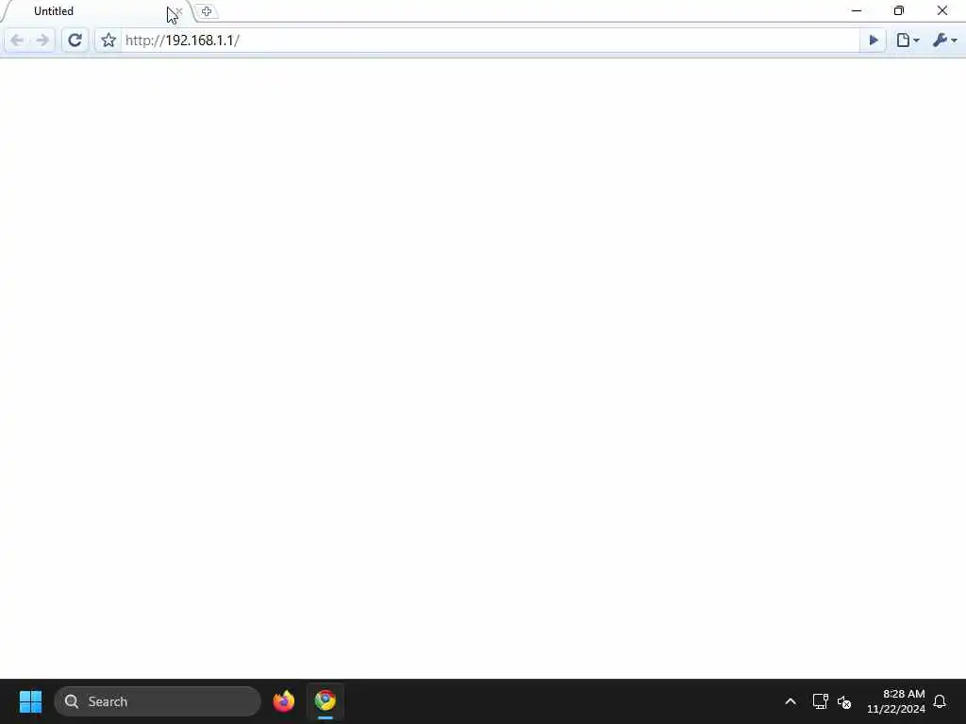
Task: Focus the address bar showing http://192.168.1.1/
Action: 490,41
